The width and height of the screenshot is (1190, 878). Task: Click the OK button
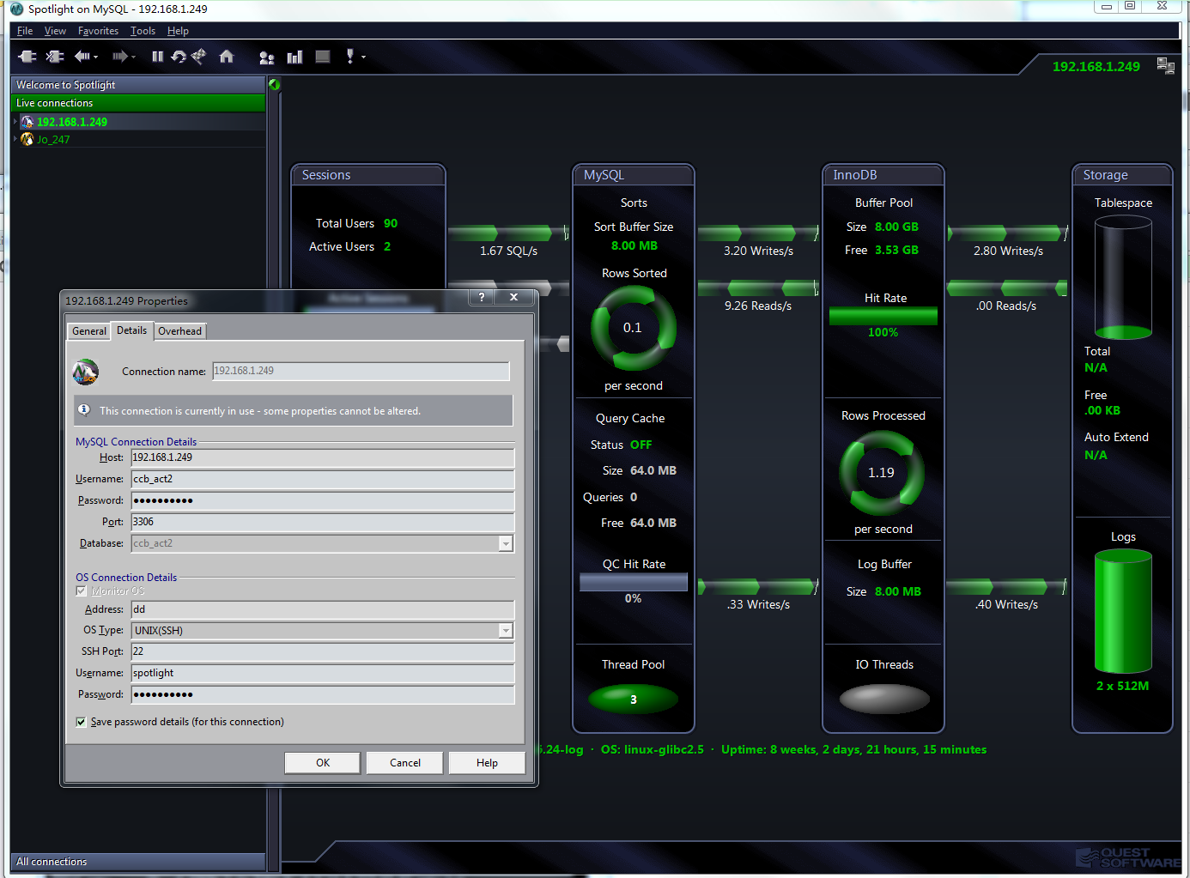323,763
